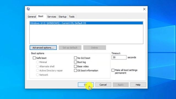176x99 pixels.
Task: Click the Timeout seconds input field
Action: pos(119,57)
